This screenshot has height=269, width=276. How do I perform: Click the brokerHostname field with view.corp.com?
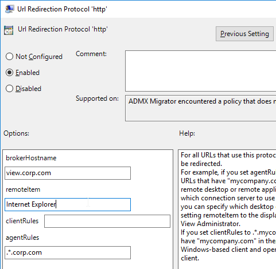pos(68,173)
